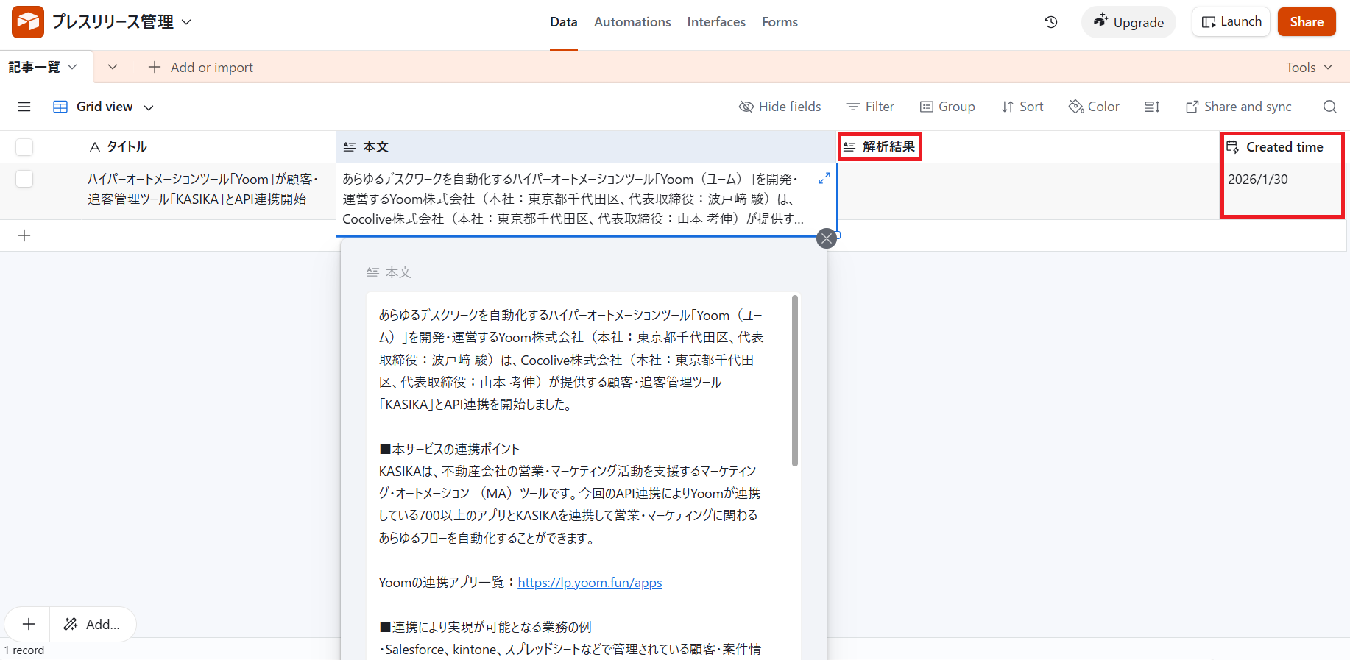Click the base history clock icon

(1050, 22)
